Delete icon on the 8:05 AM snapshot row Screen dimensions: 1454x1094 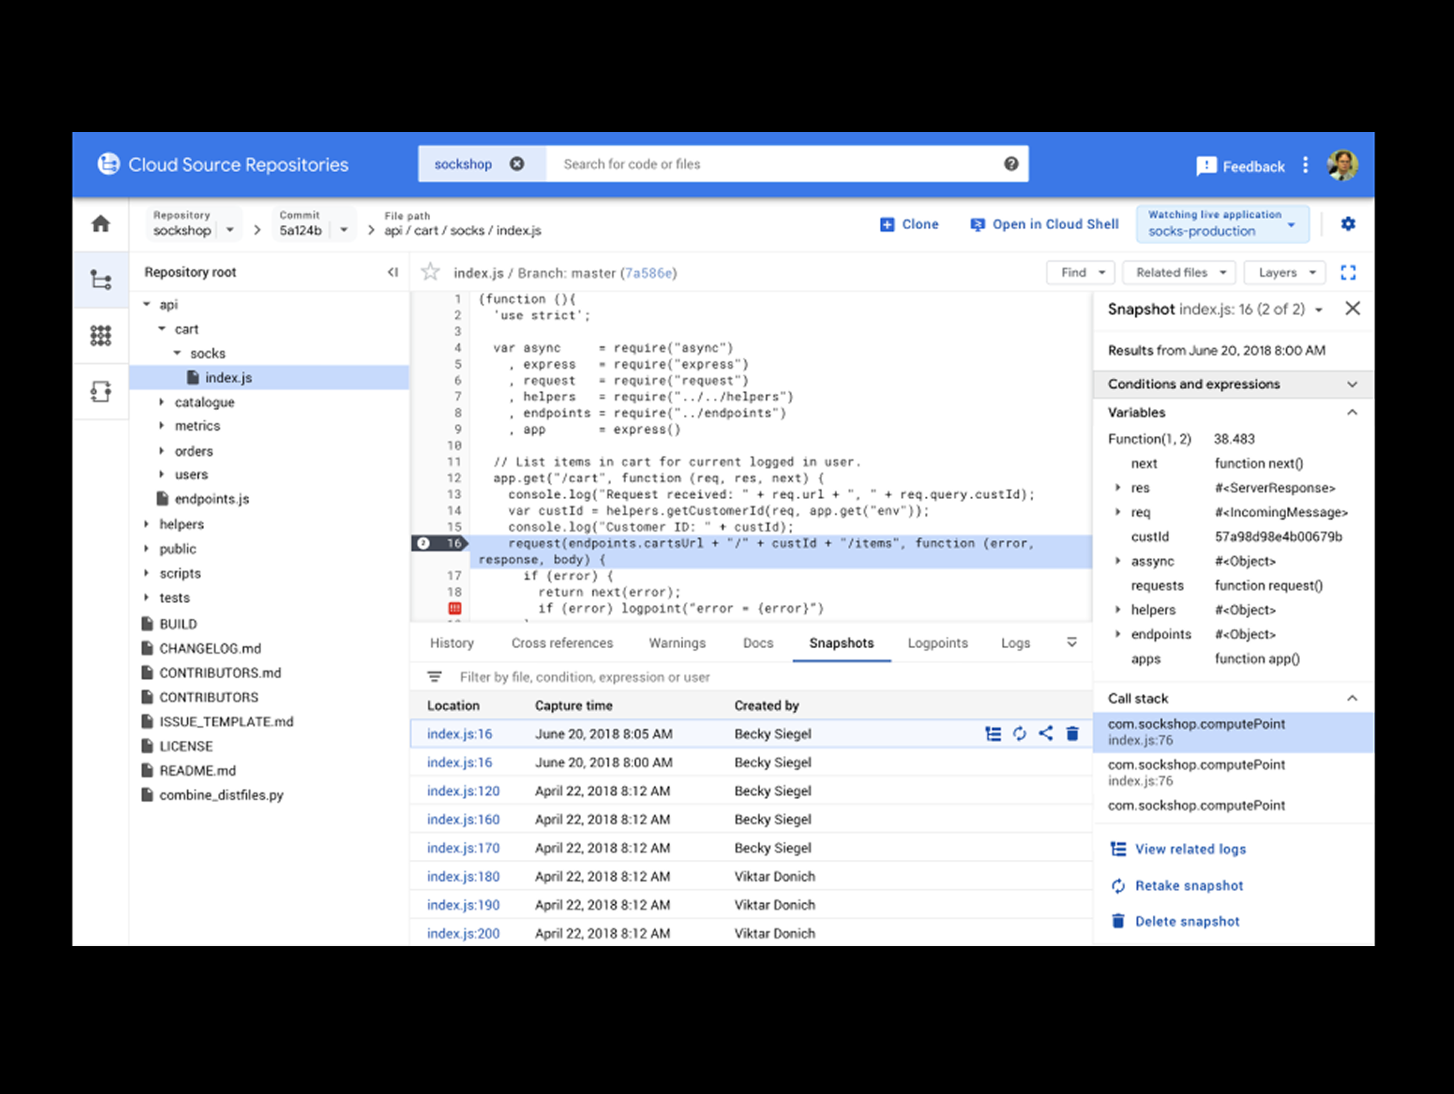pyautogui.click(x=1072, y=734)
